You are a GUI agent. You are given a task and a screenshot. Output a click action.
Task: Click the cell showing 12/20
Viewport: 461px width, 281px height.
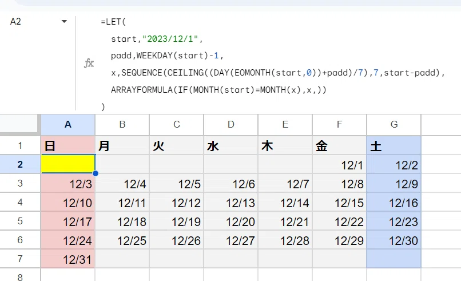click(x=231, y=221)
